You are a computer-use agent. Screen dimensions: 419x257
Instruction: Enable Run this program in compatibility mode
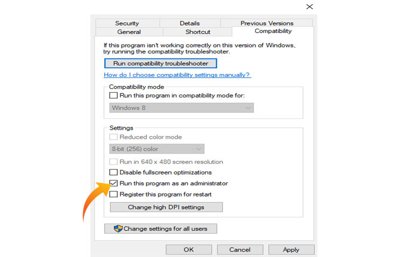(114, 96)
